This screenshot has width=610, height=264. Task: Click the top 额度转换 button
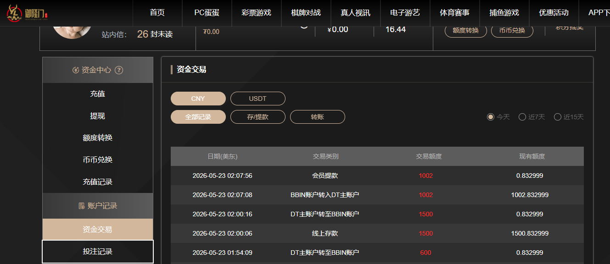(466, 31)
